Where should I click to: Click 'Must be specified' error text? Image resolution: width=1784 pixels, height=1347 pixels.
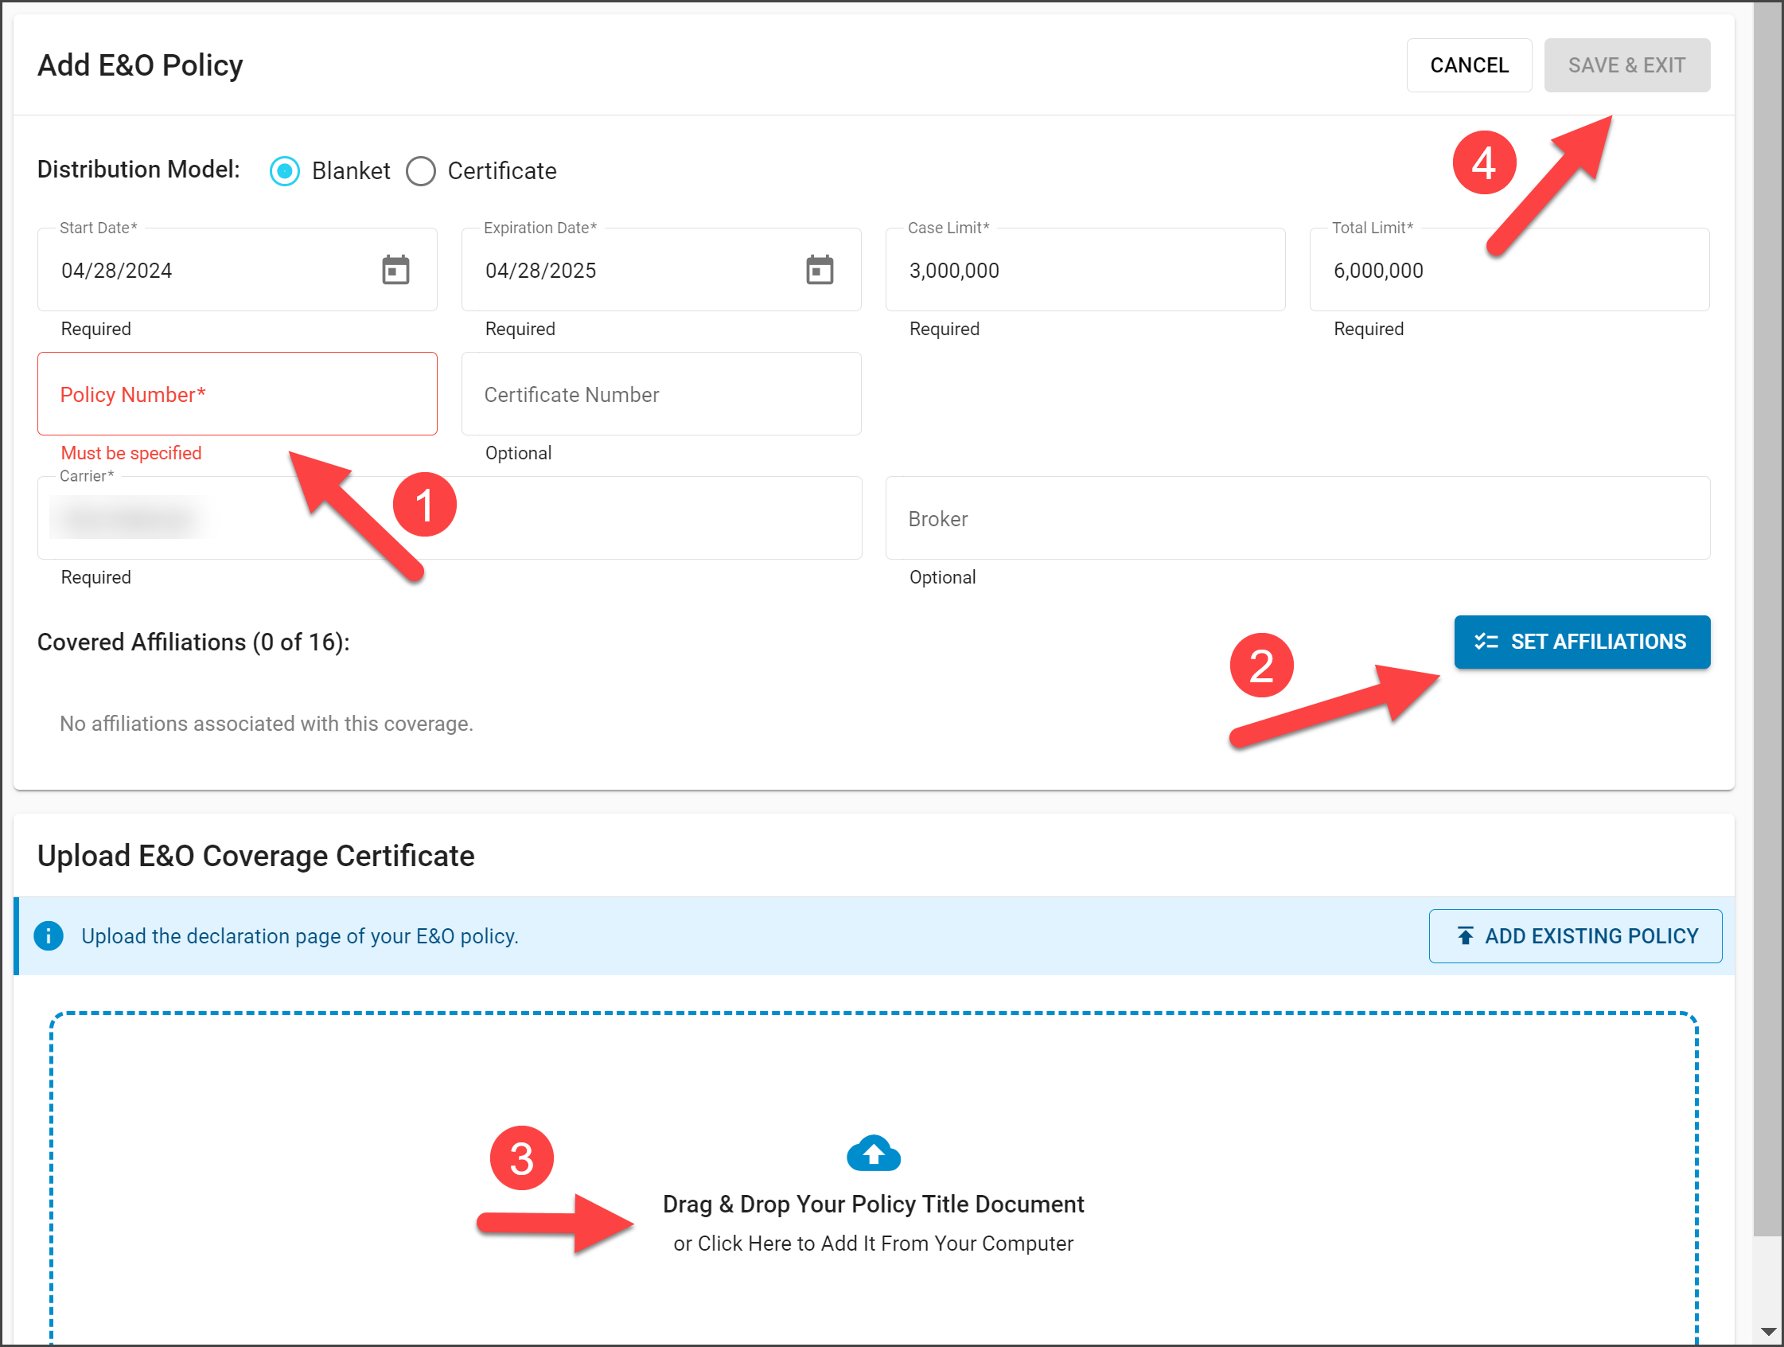pos(131,453)
